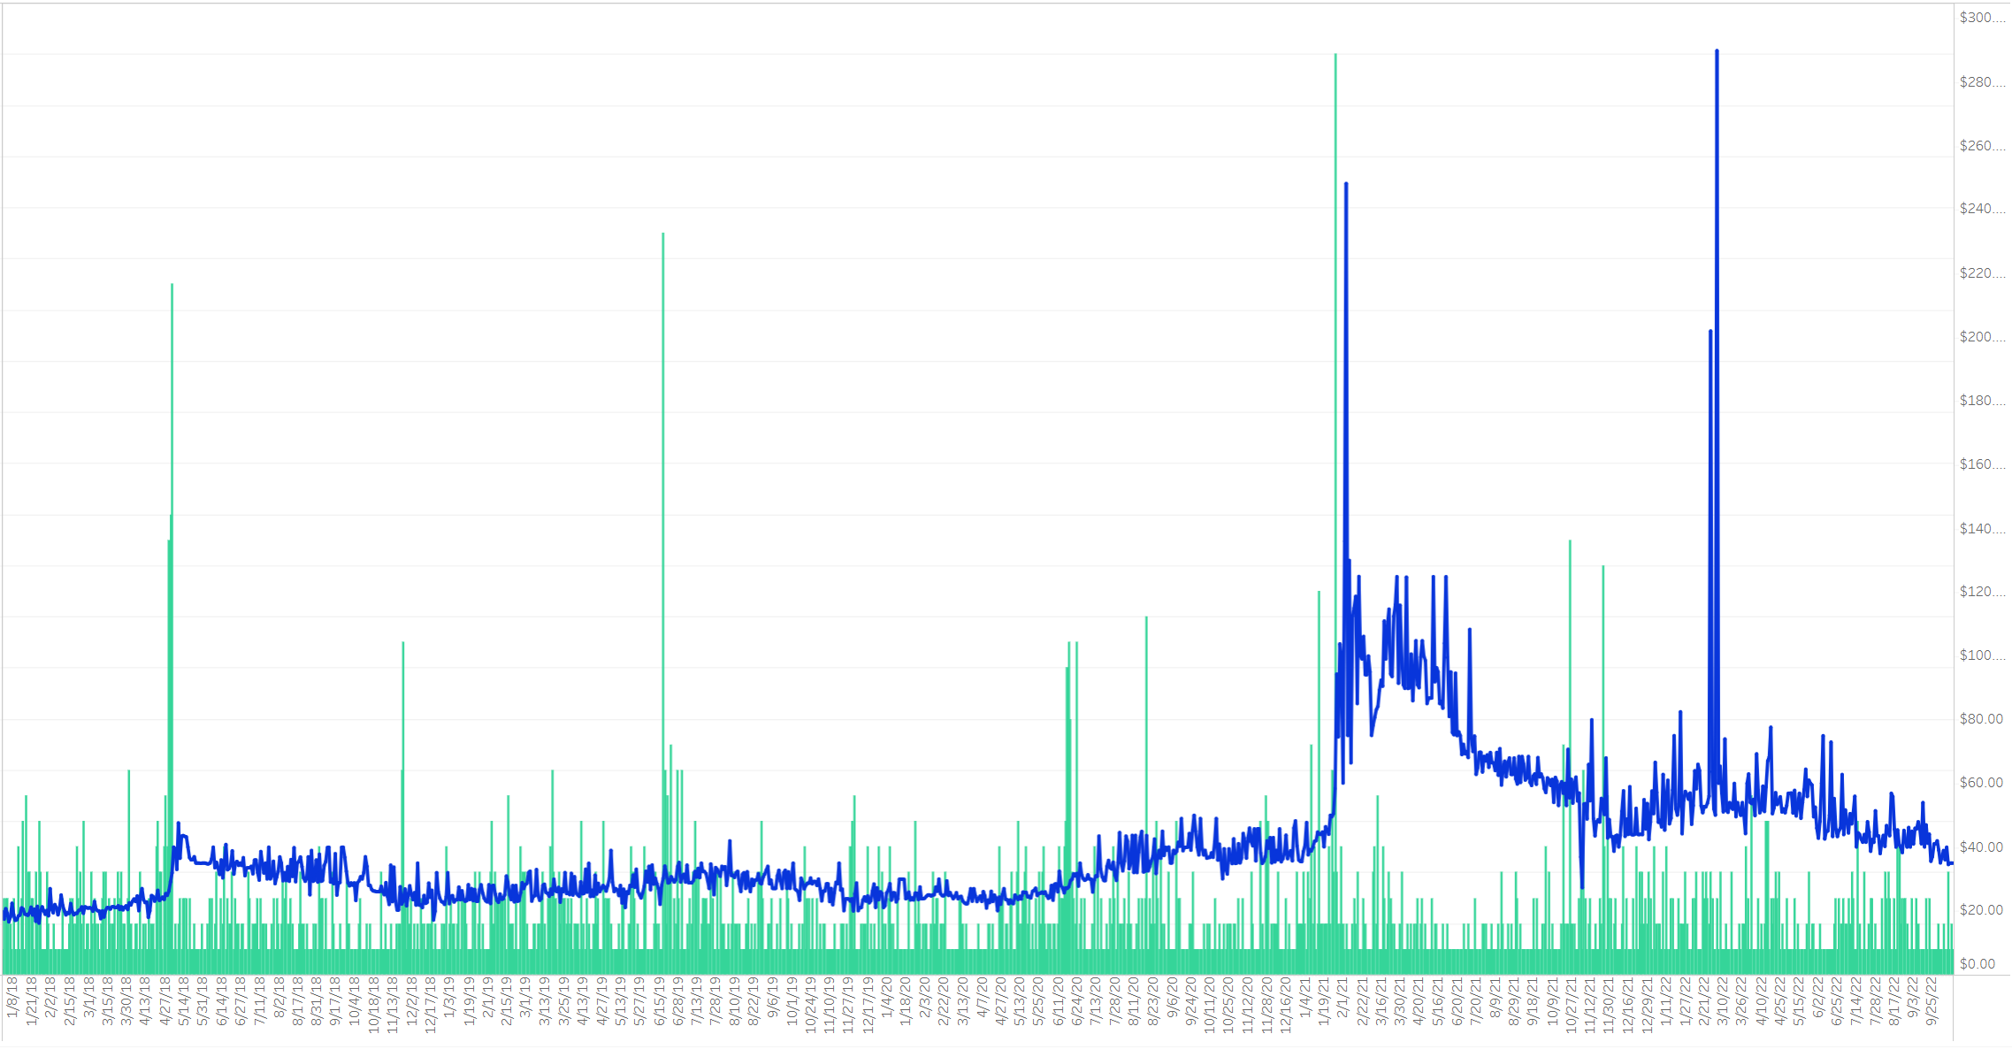The width and height of the screenshot is (2012, 1057).
Task: Select the 9/6/19 date label
Action: point(773,997)
